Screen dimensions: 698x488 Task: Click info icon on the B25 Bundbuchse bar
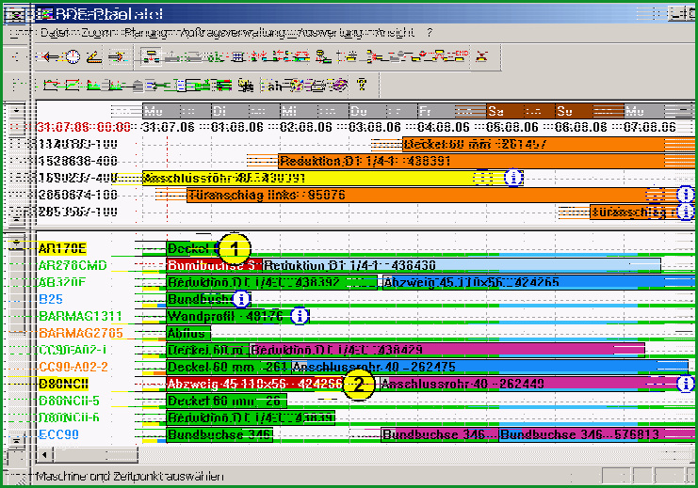pyautogui.click(x=242, y=299)
